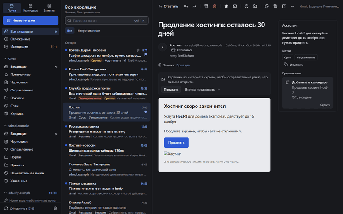Image resolution: width=343 pixels, height=214 pixels.
Task: Click the Уведомление label chip in Ассистент
Action: (x=306, y=58)
